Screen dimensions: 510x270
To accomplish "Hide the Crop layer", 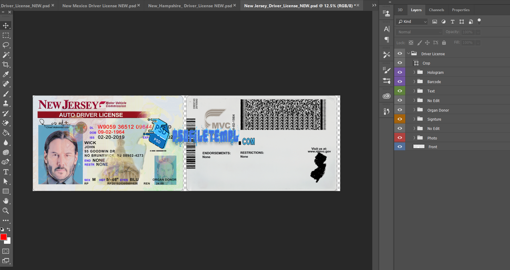I will [400, 63].
